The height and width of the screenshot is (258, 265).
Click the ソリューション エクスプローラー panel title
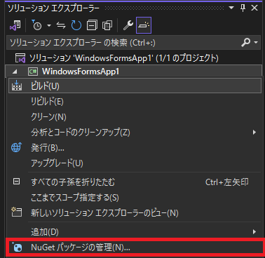coord(54,8)
